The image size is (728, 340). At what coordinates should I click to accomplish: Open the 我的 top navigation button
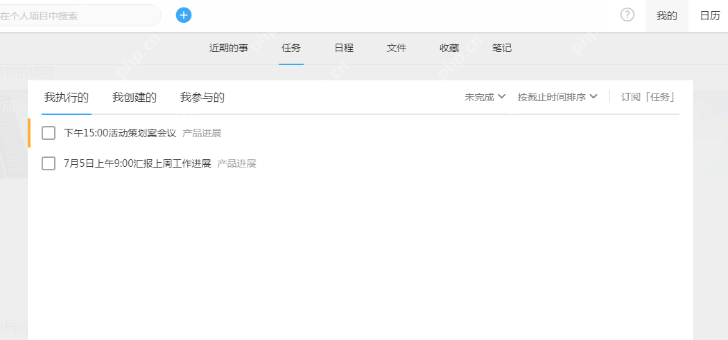click(x=667, y=16)
